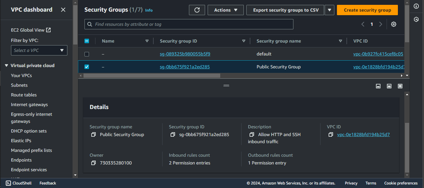Copy the VPC ID in Details
This screenshot has width=424, height=188.
point(330,134)
